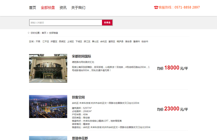Click the 18000 average price figure
Screen dimensions: 217x140
click(172, 68)
